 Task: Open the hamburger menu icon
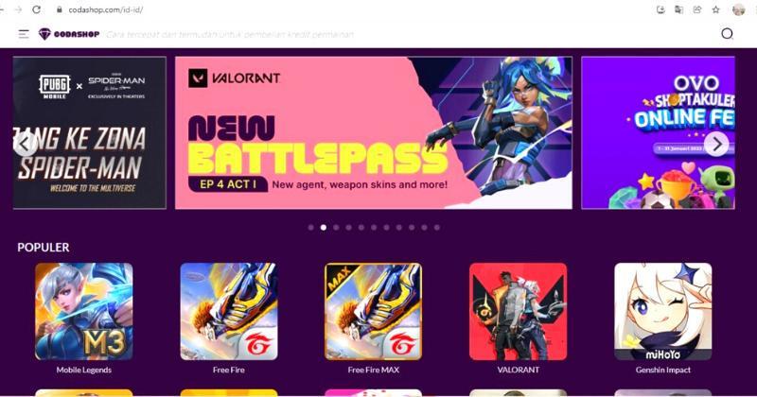tap(24, 34)
